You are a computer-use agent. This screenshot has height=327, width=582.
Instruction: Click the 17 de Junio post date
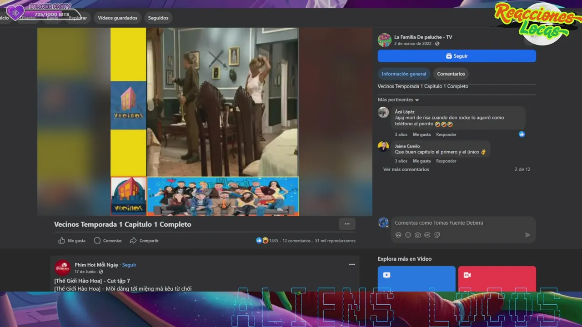tap(85, 272)
